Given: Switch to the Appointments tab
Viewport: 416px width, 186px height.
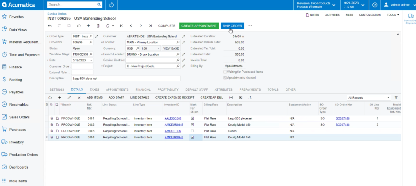Looking at the screenshot, I should (x=117, y=89).
